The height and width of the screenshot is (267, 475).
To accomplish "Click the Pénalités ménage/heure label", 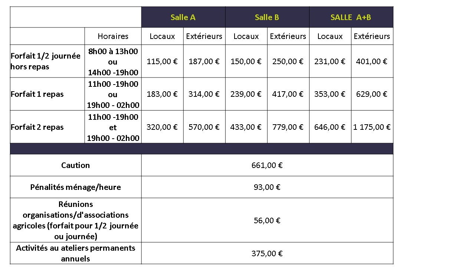I will [x=75, y=187].
